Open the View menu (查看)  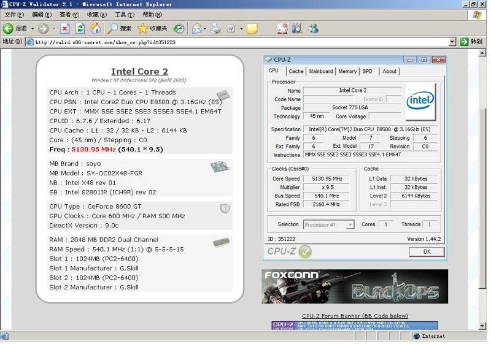(x=69, y=15)
